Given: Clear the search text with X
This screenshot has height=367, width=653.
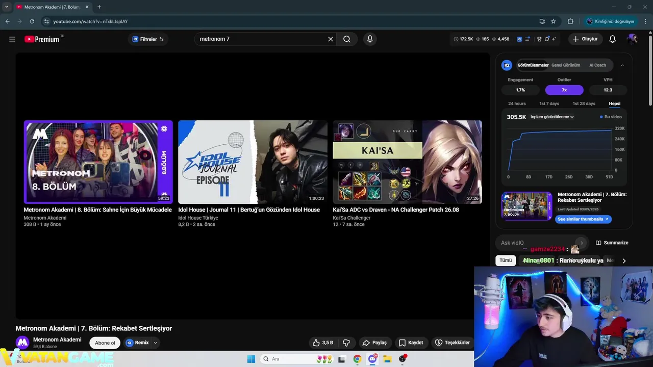Looking at the screenshot, I should tap(331, 39).
